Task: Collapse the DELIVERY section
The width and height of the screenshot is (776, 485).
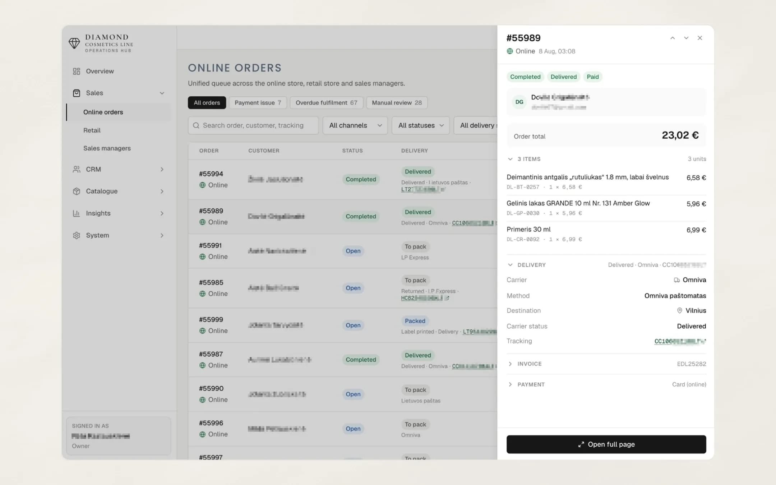Action: pos(510,265)
